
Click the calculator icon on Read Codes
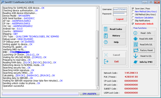click(x=106, y=29)
